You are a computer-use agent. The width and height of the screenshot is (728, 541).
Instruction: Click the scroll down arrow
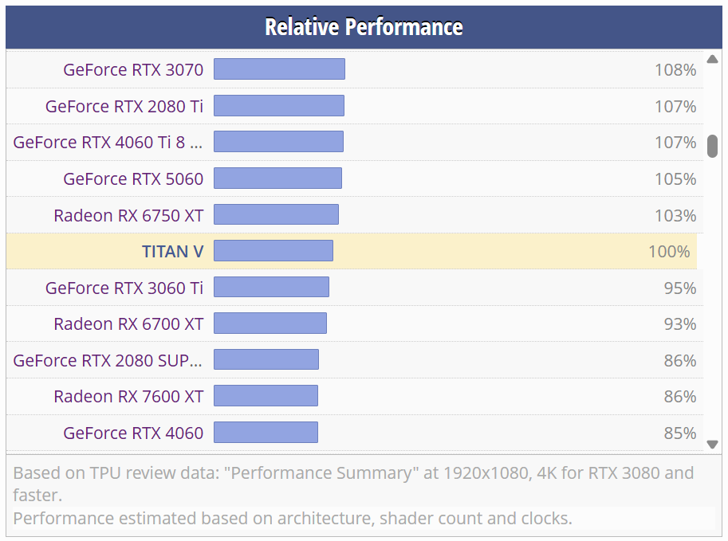(712, 445)
